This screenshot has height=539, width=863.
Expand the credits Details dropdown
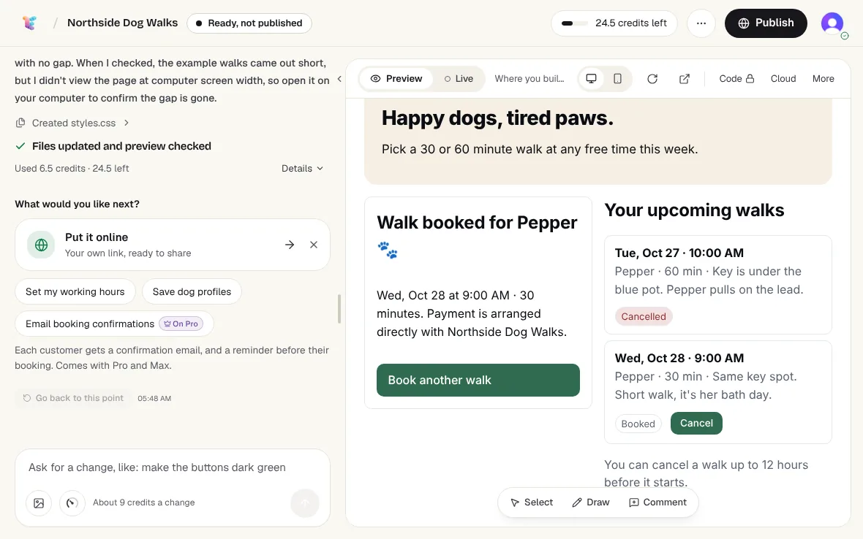[302, 169]
